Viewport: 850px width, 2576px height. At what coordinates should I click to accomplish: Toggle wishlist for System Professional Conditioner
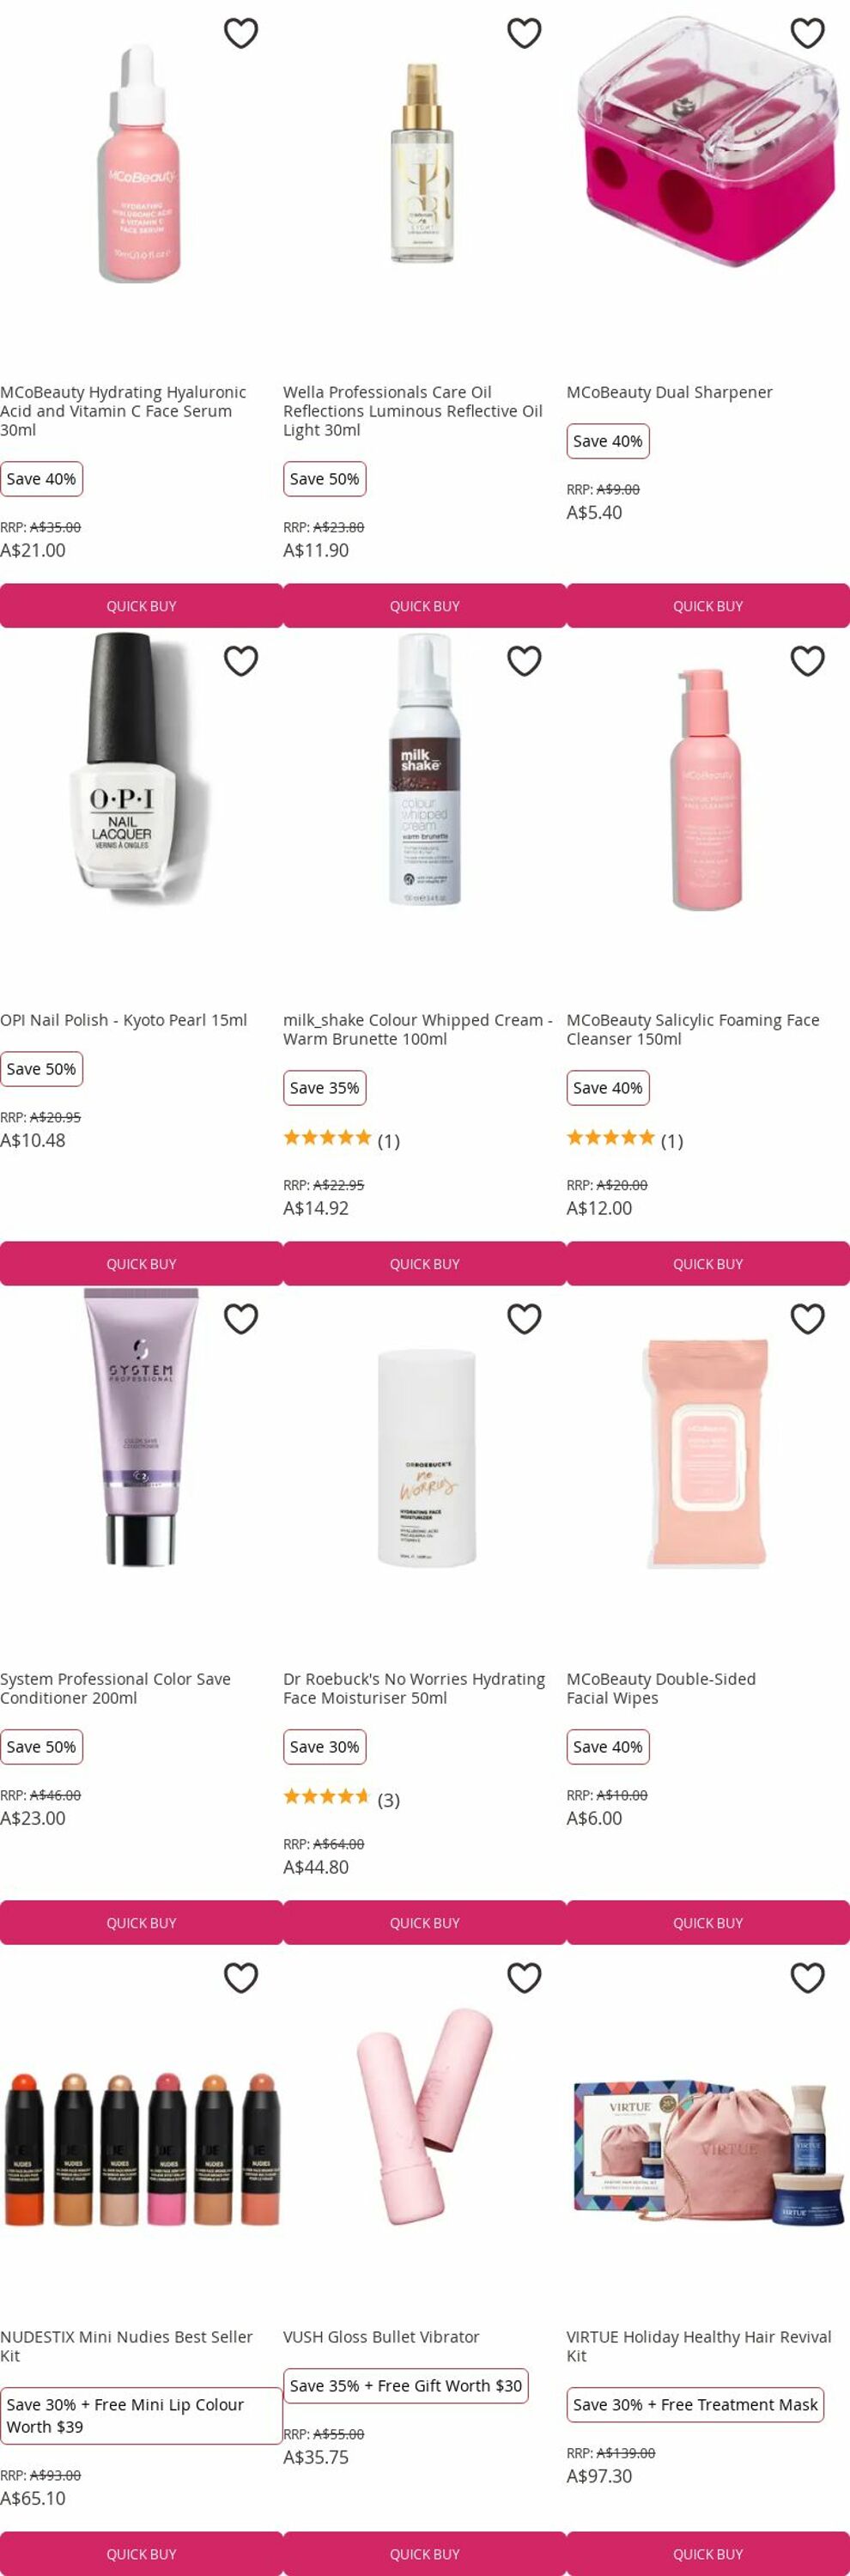coord(241,1319)
